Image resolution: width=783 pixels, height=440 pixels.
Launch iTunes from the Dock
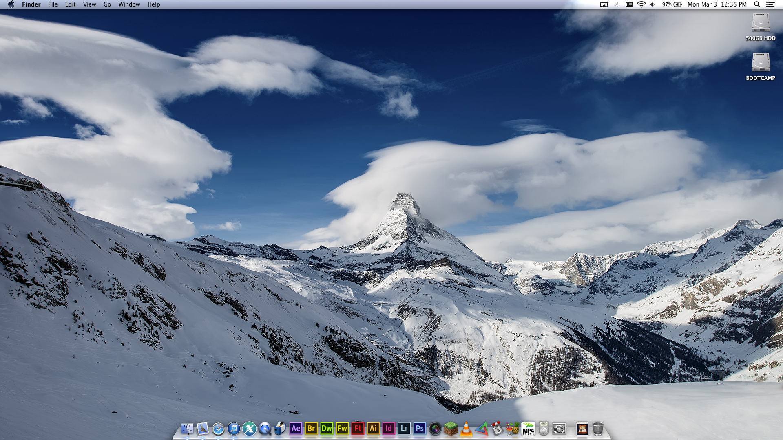(x=234, y=429)
